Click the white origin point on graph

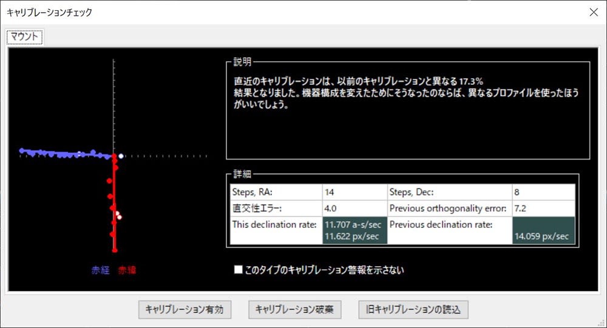121,156
